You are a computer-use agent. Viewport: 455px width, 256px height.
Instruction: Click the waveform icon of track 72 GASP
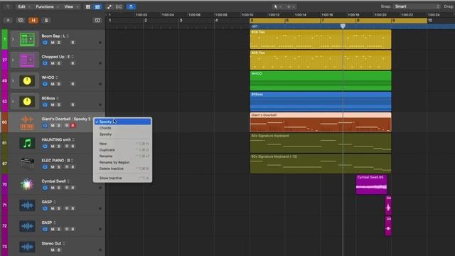click(27, 226)
